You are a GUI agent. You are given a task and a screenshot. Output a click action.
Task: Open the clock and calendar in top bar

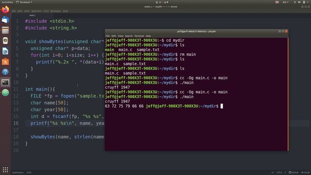click(x=162, y=2)
